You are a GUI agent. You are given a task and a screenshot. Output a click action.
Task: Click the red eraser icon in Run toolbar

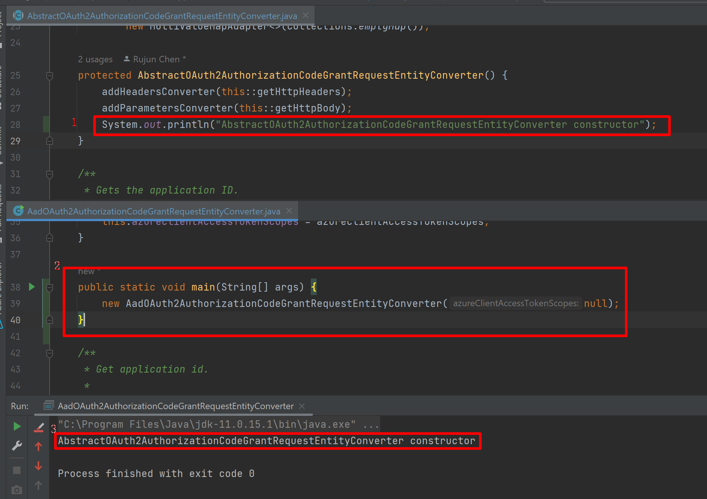(x=39, y=427)
